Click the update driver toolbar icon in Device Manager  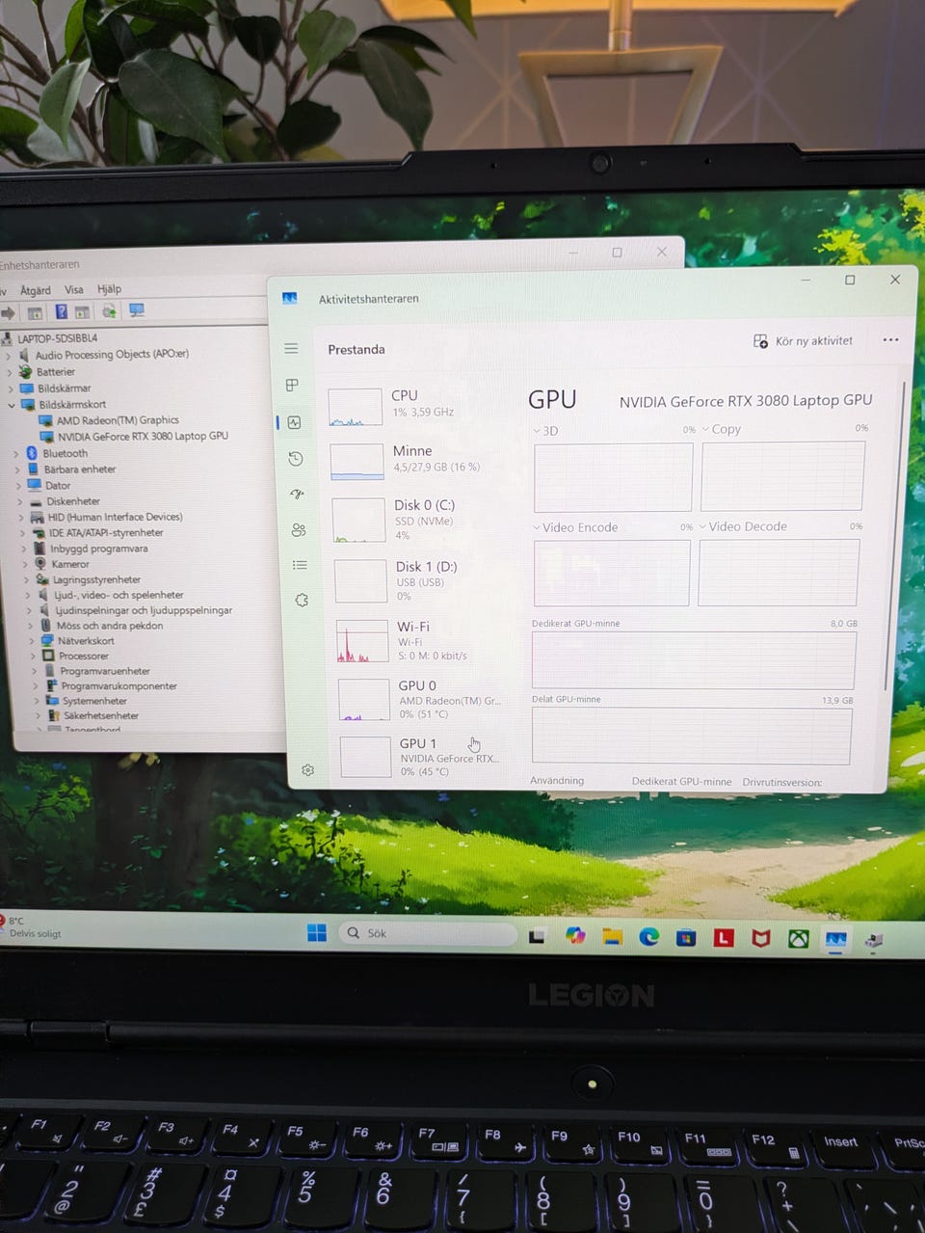109,310
